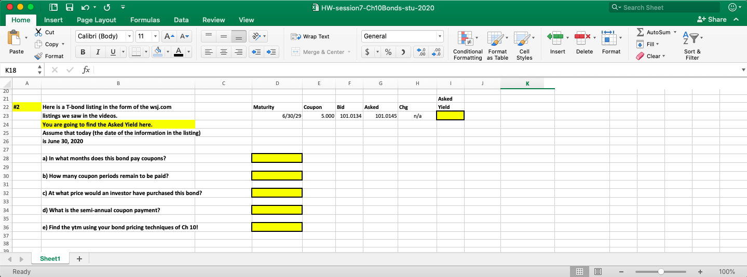Center text horizontally
The image size is (747, 277).
pyautogui.click(x=223, y=52)
